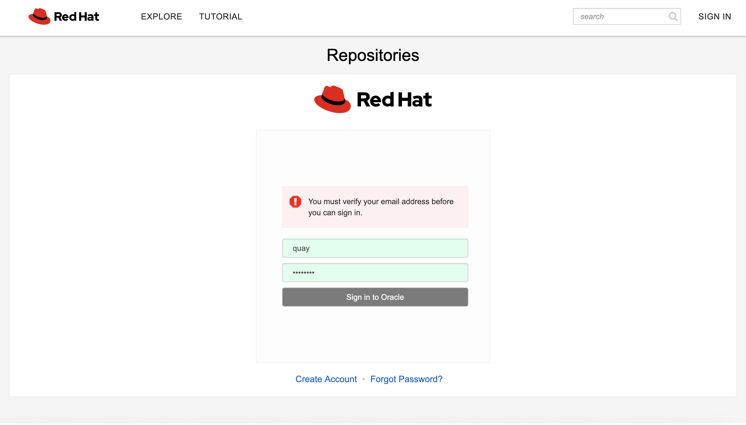Click the large Red Hat wordmark text

394,100
